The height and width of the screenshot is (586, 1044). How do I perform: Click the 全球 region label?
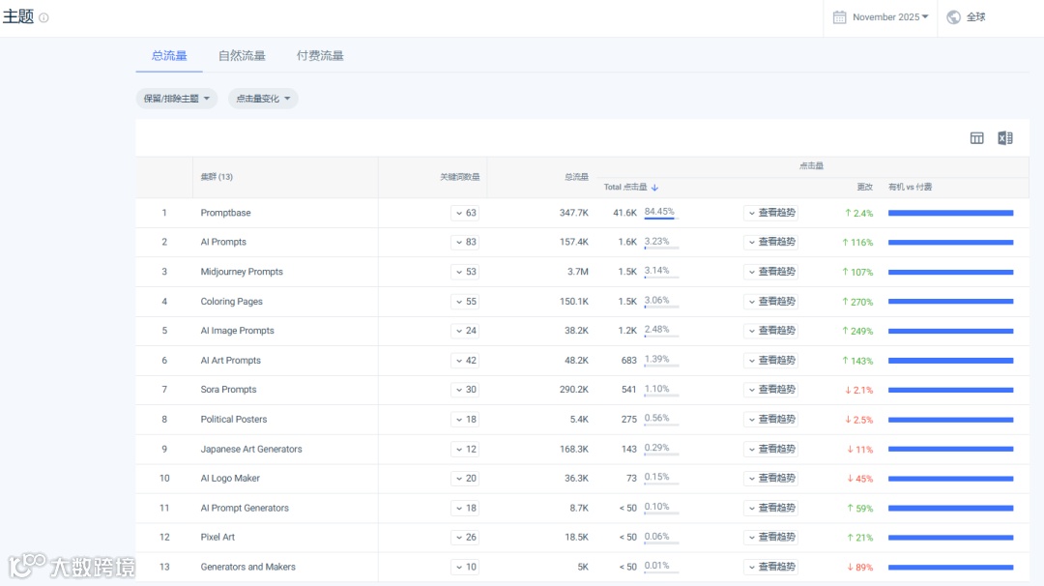[976, 16]
